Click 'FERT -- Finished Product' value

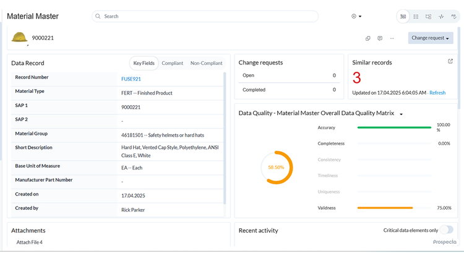click(x=147, y=93)
